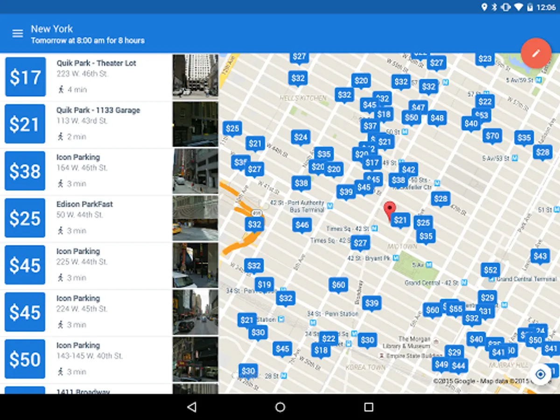Select the $24 price marker on map
This screenshot has height=420, width=560.
(301, 138)
